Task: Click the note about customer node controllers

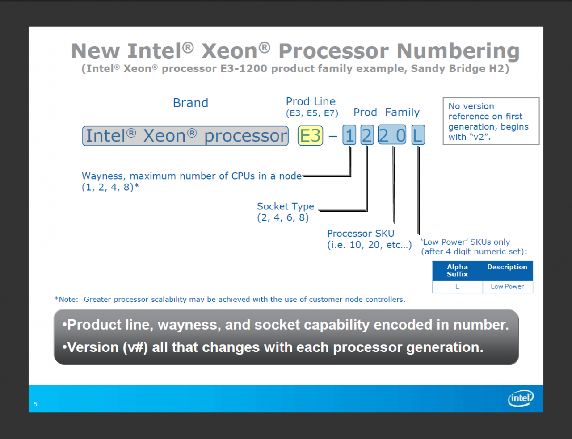Action: [x=230, y=299]
